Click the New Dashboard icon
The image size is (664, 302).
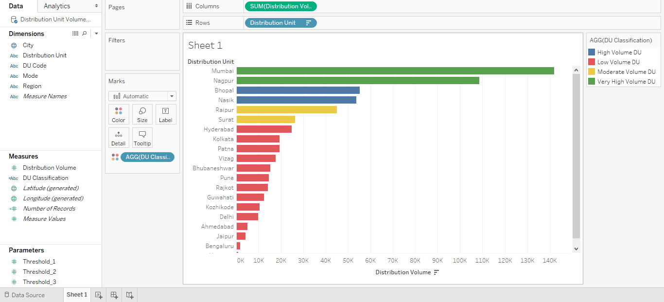click(114, 295)
